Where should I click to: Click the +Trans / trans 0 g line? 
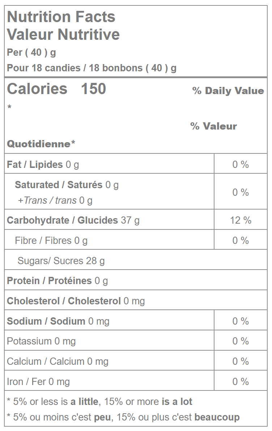click(x=55, y=200)
